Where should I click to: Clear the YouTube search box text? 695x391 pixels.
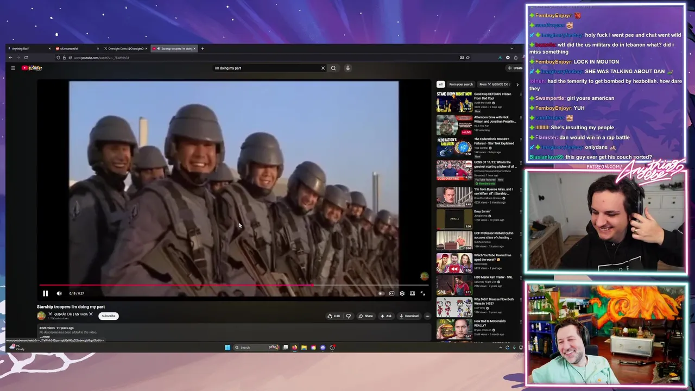click(323, 68)
